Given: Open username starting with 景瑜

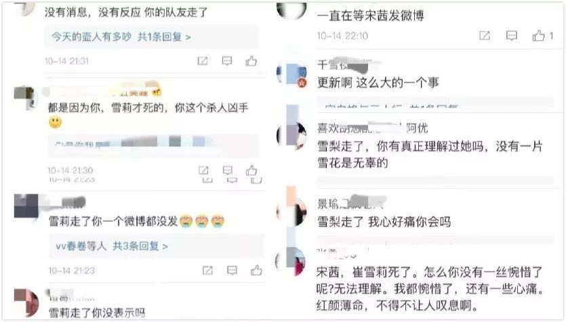Looking at the screenshot, I should 350,203.
